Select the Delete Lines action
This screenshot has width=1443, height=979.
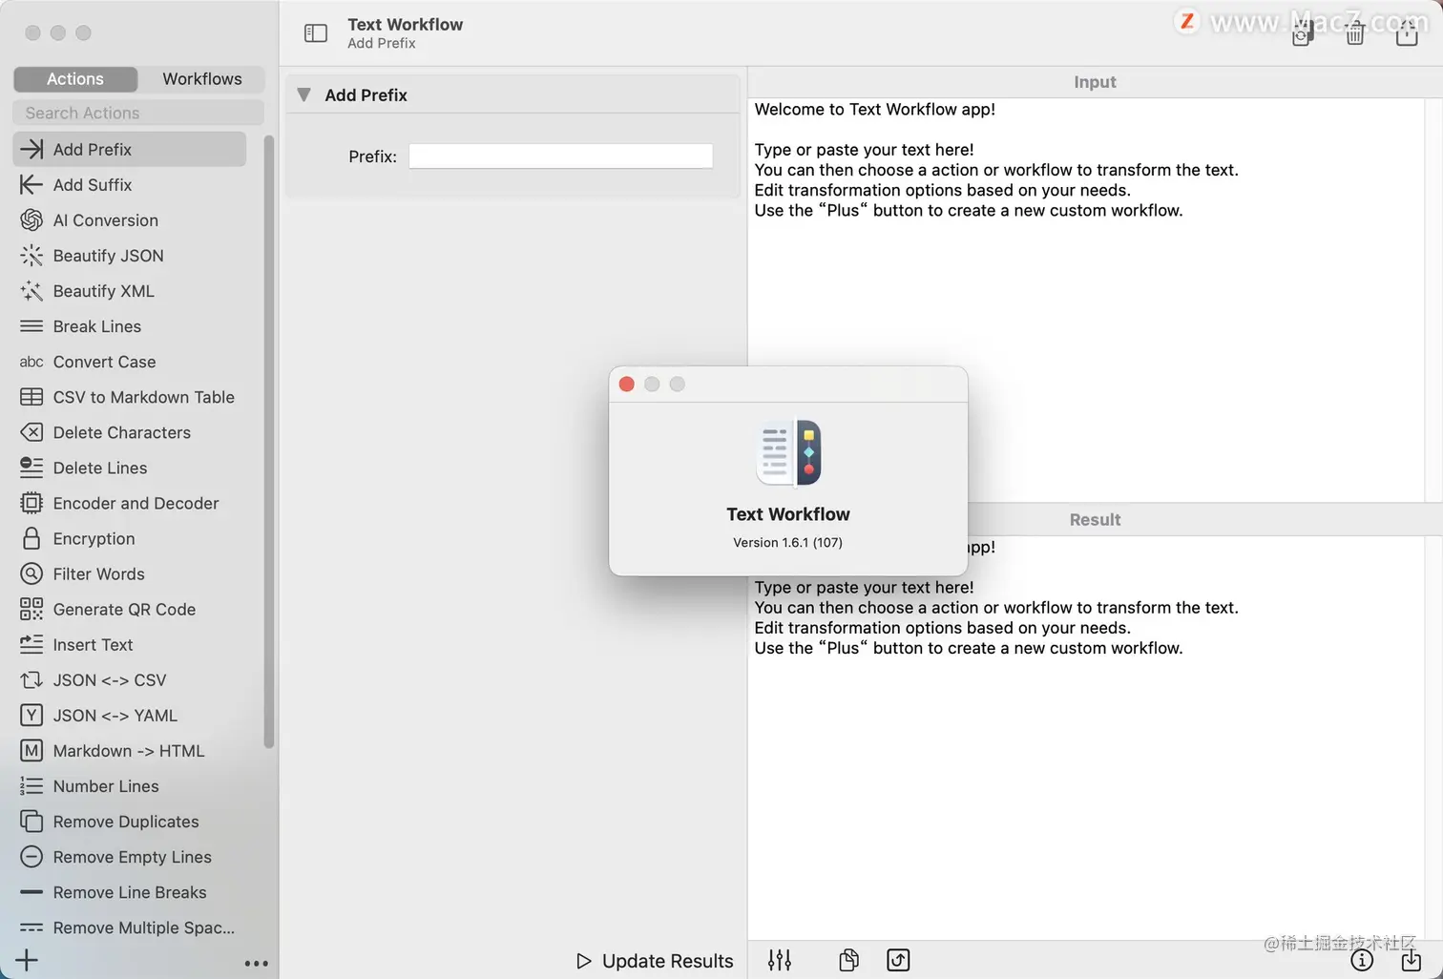[130, 468]
